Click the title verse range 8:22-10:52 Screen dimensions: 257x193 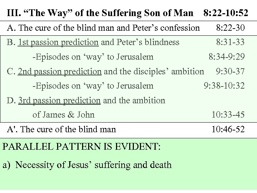[225, 14]
